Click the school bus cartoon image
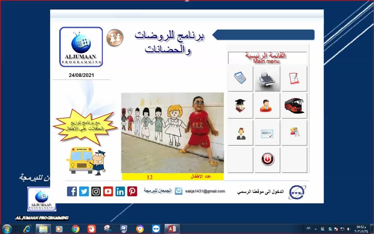The height and width of the screenshot is (234, 374). (86, 161)
